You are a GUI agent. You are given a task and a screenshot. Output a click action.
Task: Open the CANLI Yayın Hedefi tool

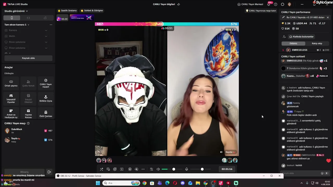point(46,83)
